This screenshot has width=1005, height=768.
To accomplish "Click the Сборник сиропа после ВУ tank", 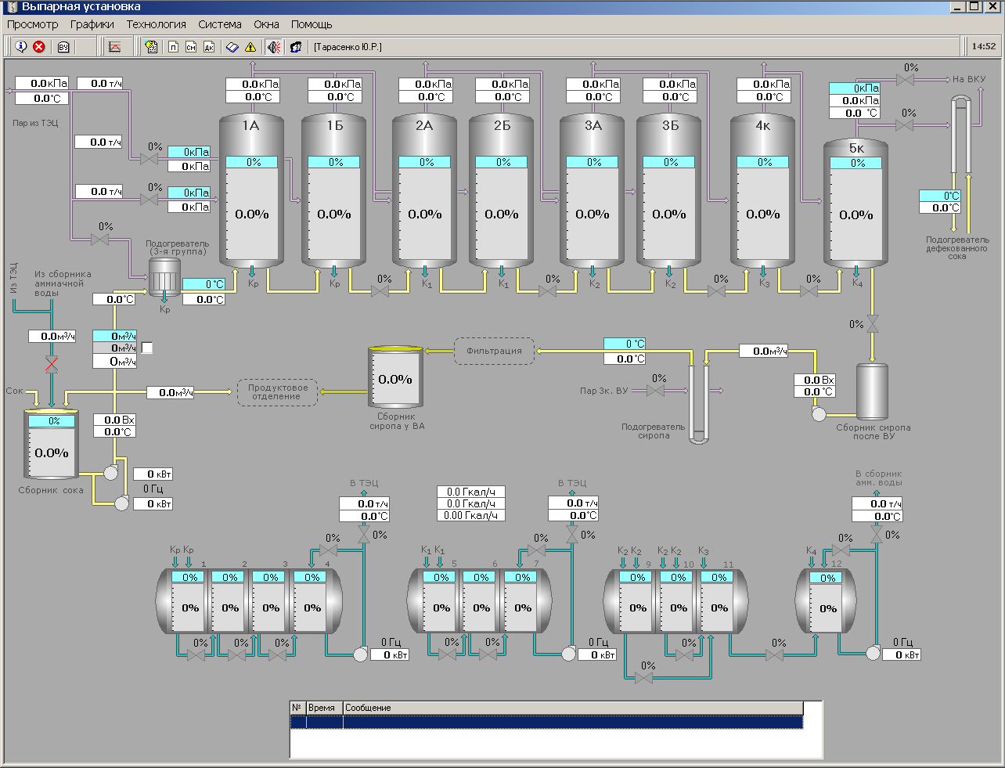I will coord(873,391).
